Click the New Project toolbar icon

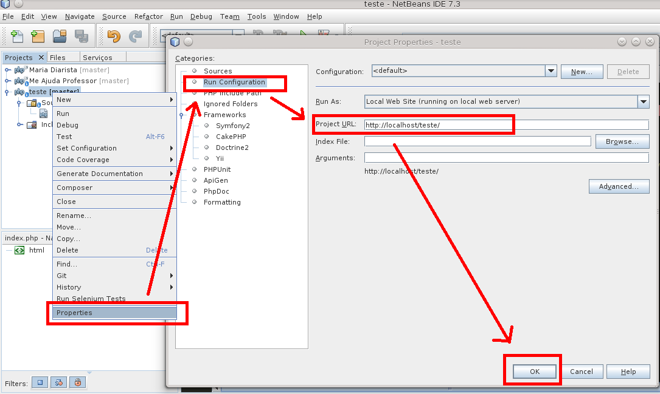(x=38, y=36)
